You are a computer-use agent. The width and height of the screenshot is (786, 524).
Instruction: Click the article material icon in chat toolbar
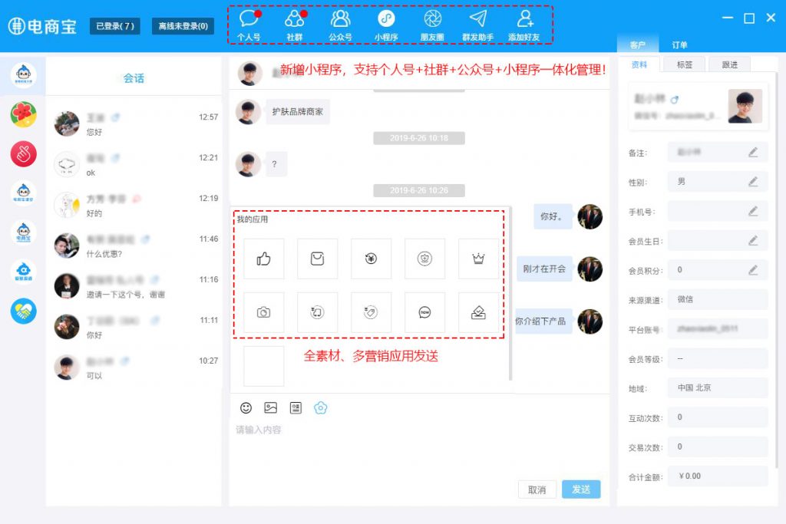296,408
